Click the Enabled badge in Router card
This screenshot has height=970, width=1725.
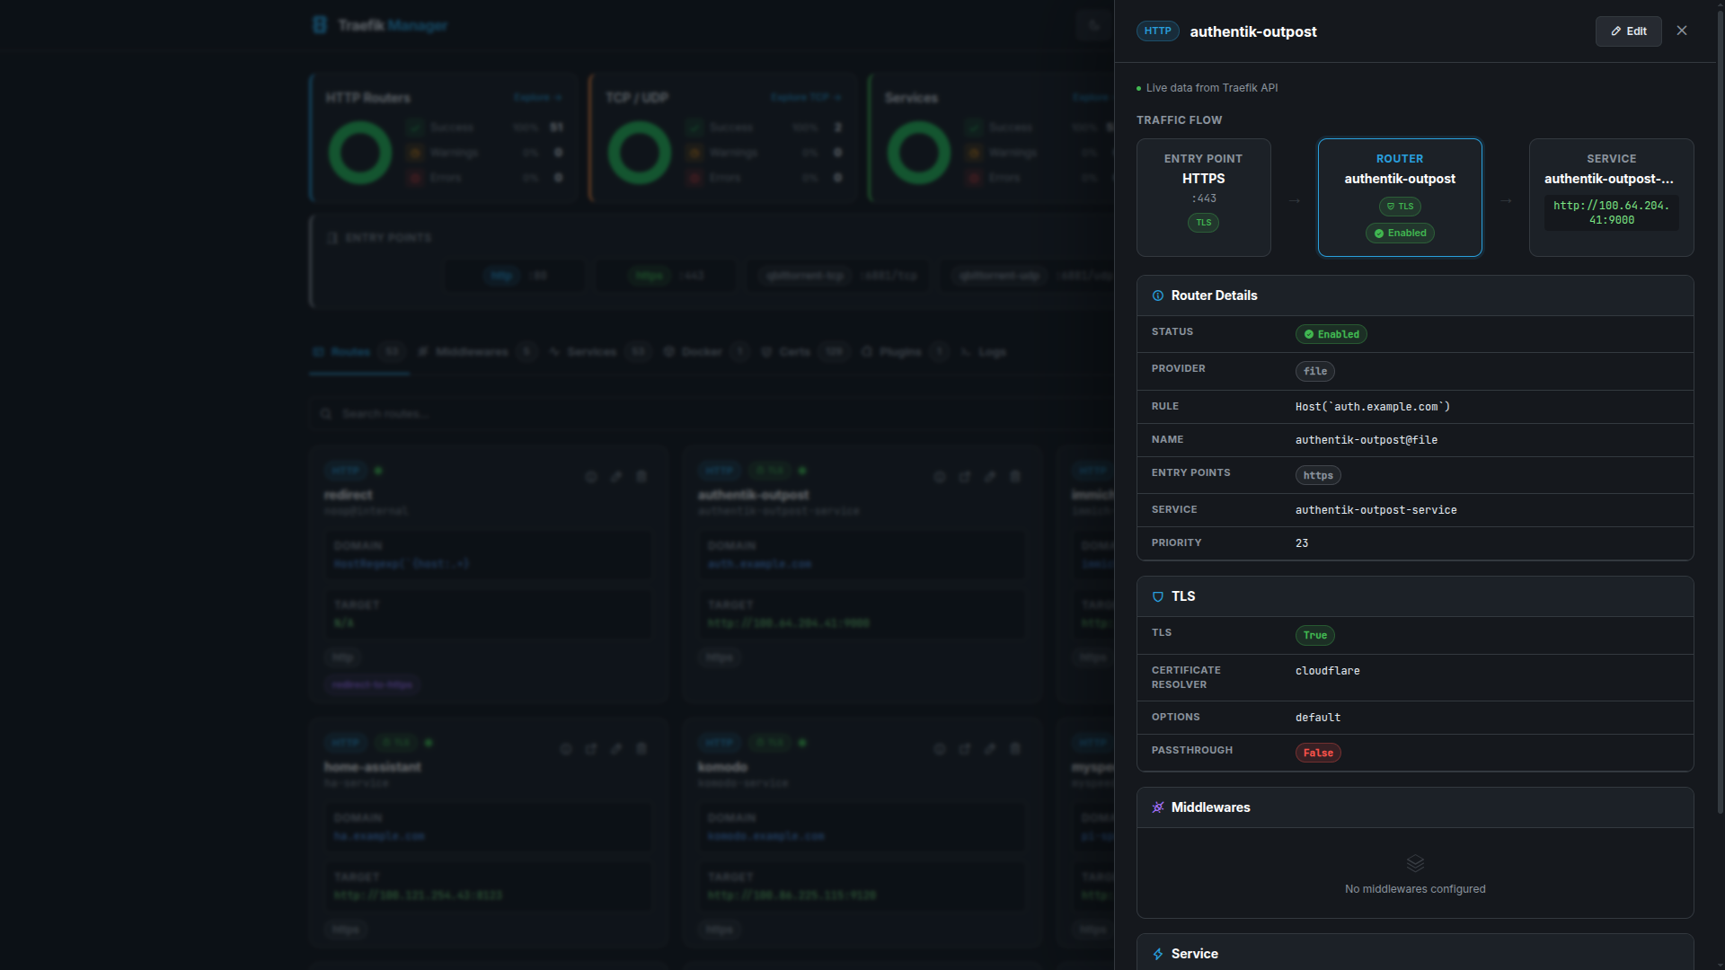[1400, 234]
